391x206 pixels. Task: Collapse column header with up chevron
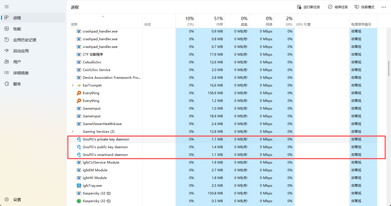point(103,17)
